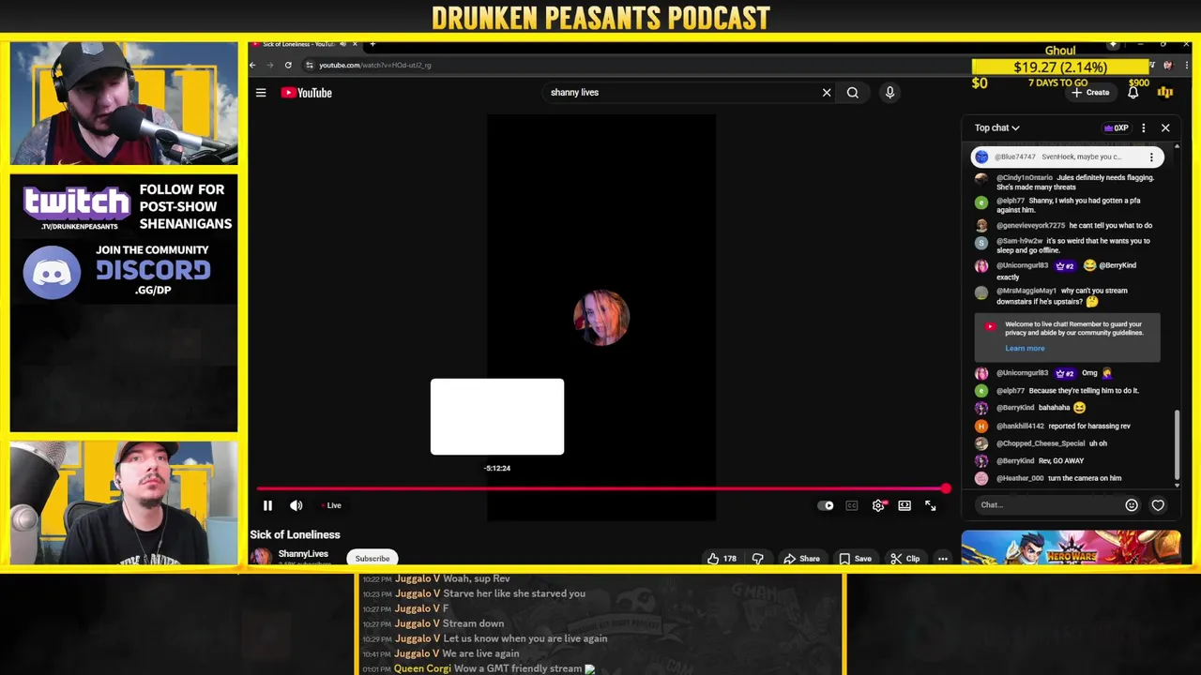1201x675 pixels.
Task: Open the YouTube hamburger guide menu
Action: 261,93
